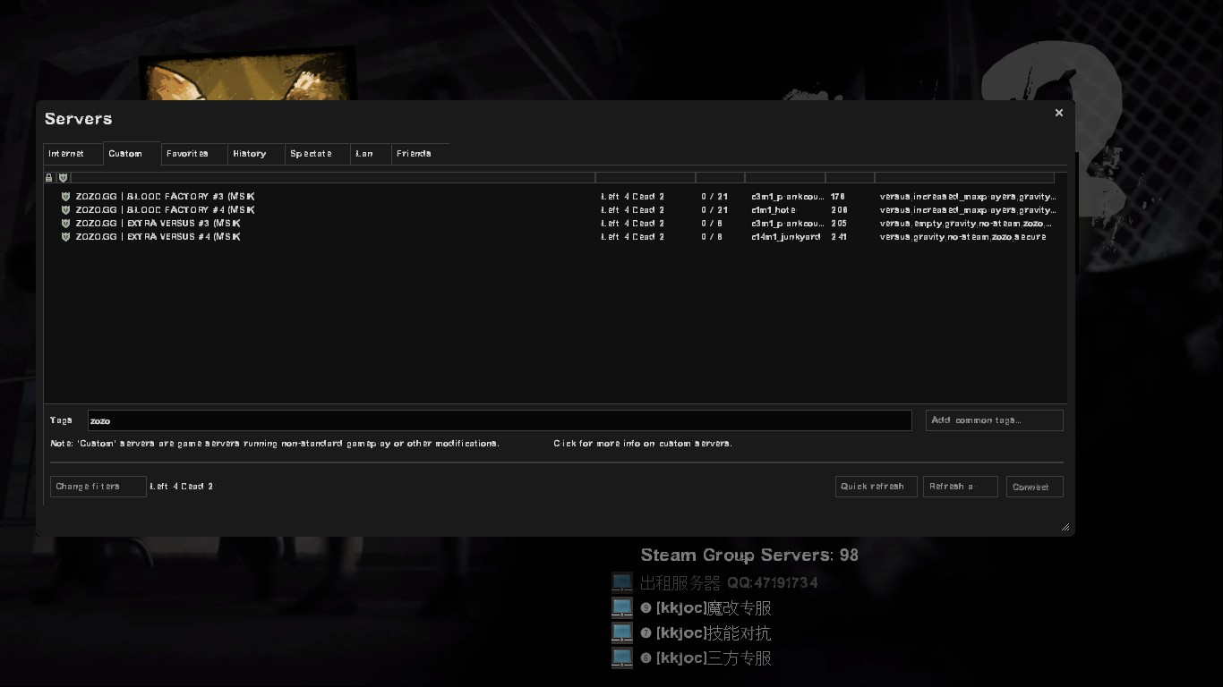
Task: Click the Left 4 Dead 2 filter label
Action: pos(183,487)
